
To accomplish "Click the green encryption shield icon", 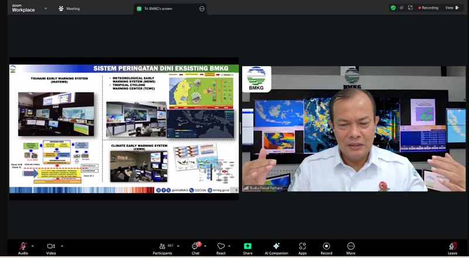I will click(393, 8).
